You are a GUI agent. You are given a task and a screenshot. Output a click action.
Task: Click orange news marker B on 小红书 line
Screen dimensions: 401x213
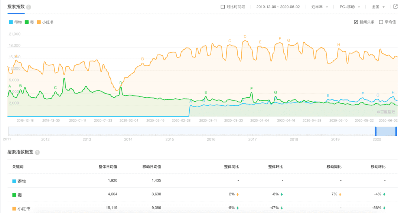click(x=143, y=59)
